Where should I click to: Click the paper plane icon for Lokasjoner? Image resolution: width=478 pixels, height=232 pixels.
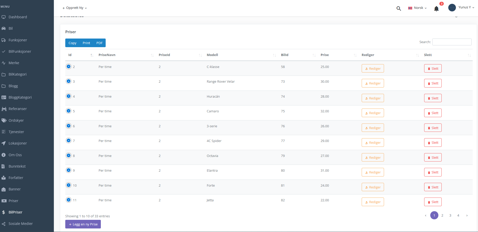point(4,143)
